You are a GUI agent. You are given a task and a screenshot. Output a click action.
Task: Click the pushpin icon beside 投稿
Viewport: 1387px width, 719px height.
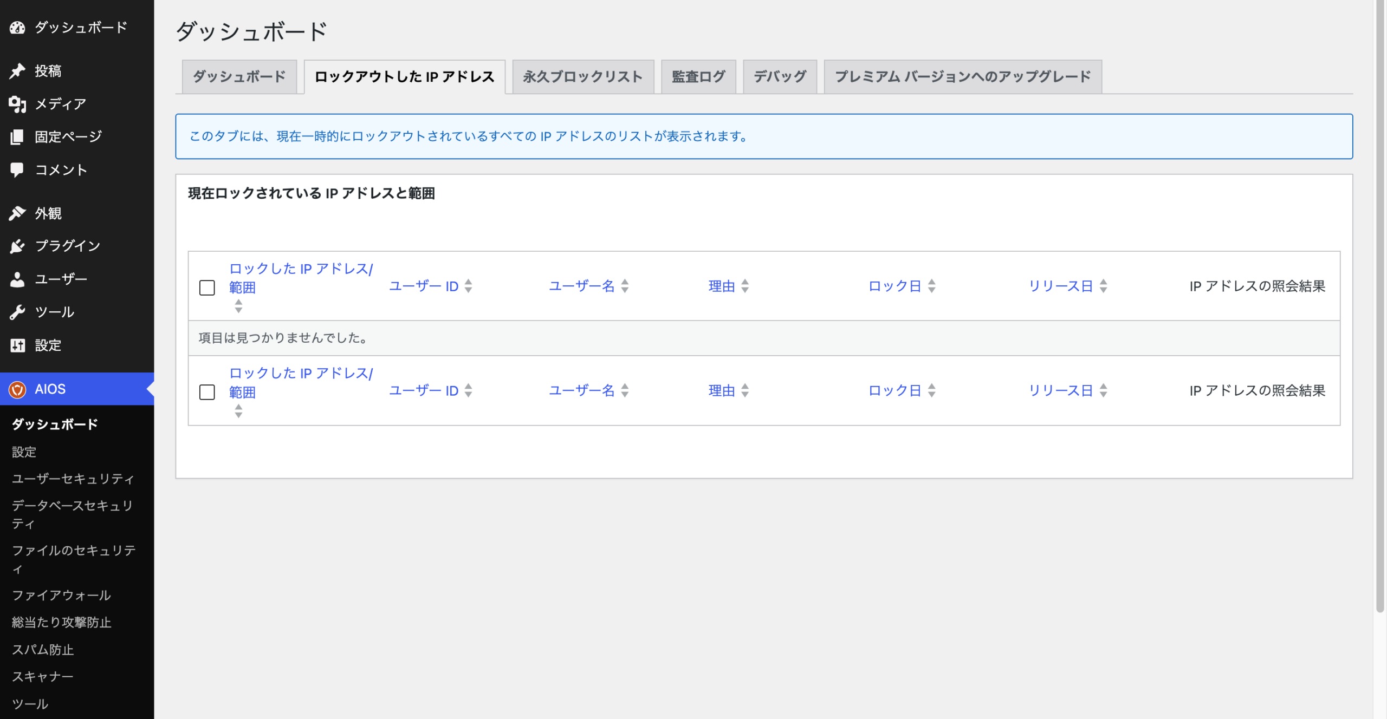(17, 71)
